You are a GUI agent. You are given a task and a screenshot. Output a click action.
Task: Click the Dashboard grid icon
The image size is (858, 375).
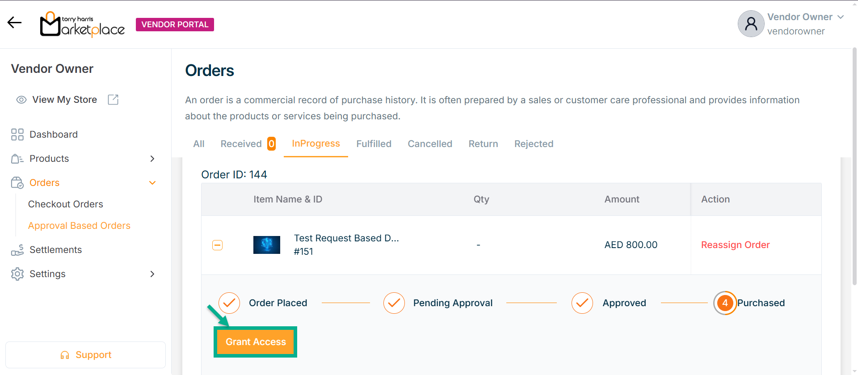(x=17, y=135)
